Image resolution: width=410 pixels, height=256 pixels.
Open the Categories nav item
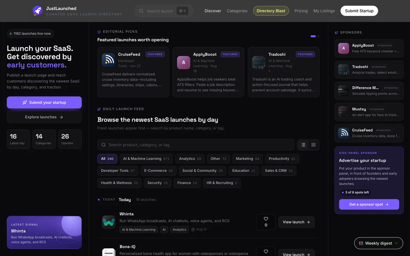(237, 11)
